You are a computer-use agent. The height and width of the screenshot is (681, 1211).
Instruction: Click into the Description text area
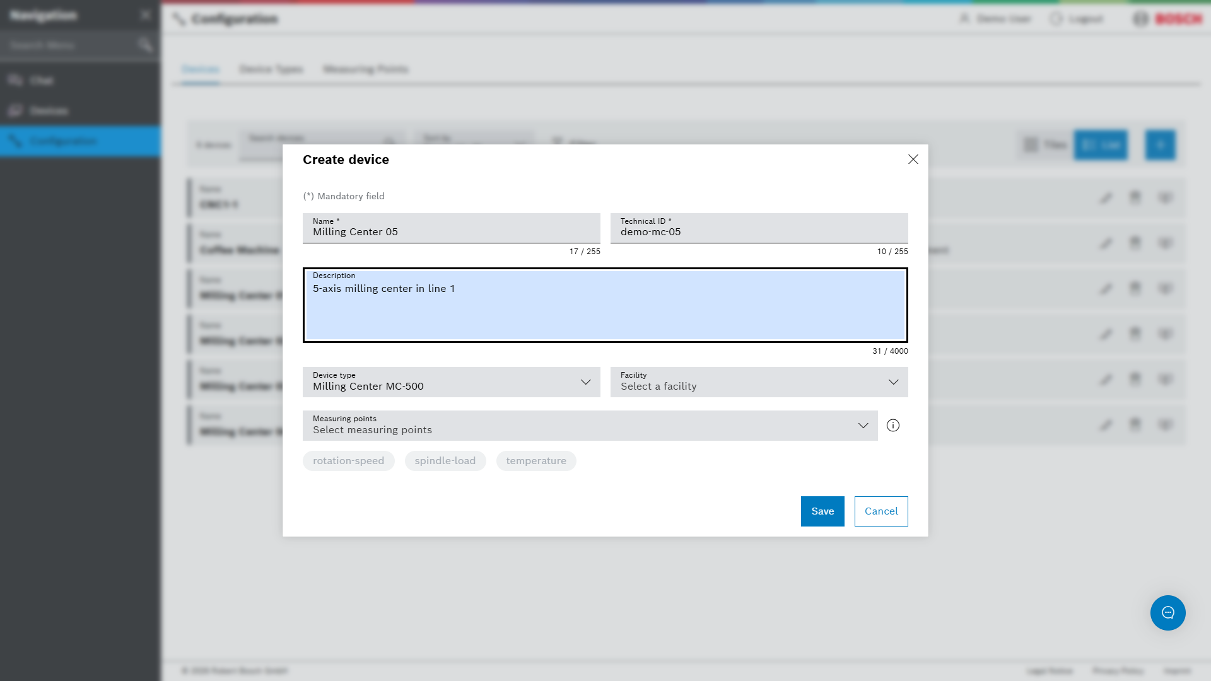(x=605, y=305)
